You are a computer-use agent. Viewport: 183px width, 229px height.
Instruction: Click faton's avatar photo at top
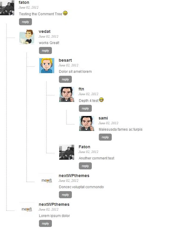(x=7, y=7)
